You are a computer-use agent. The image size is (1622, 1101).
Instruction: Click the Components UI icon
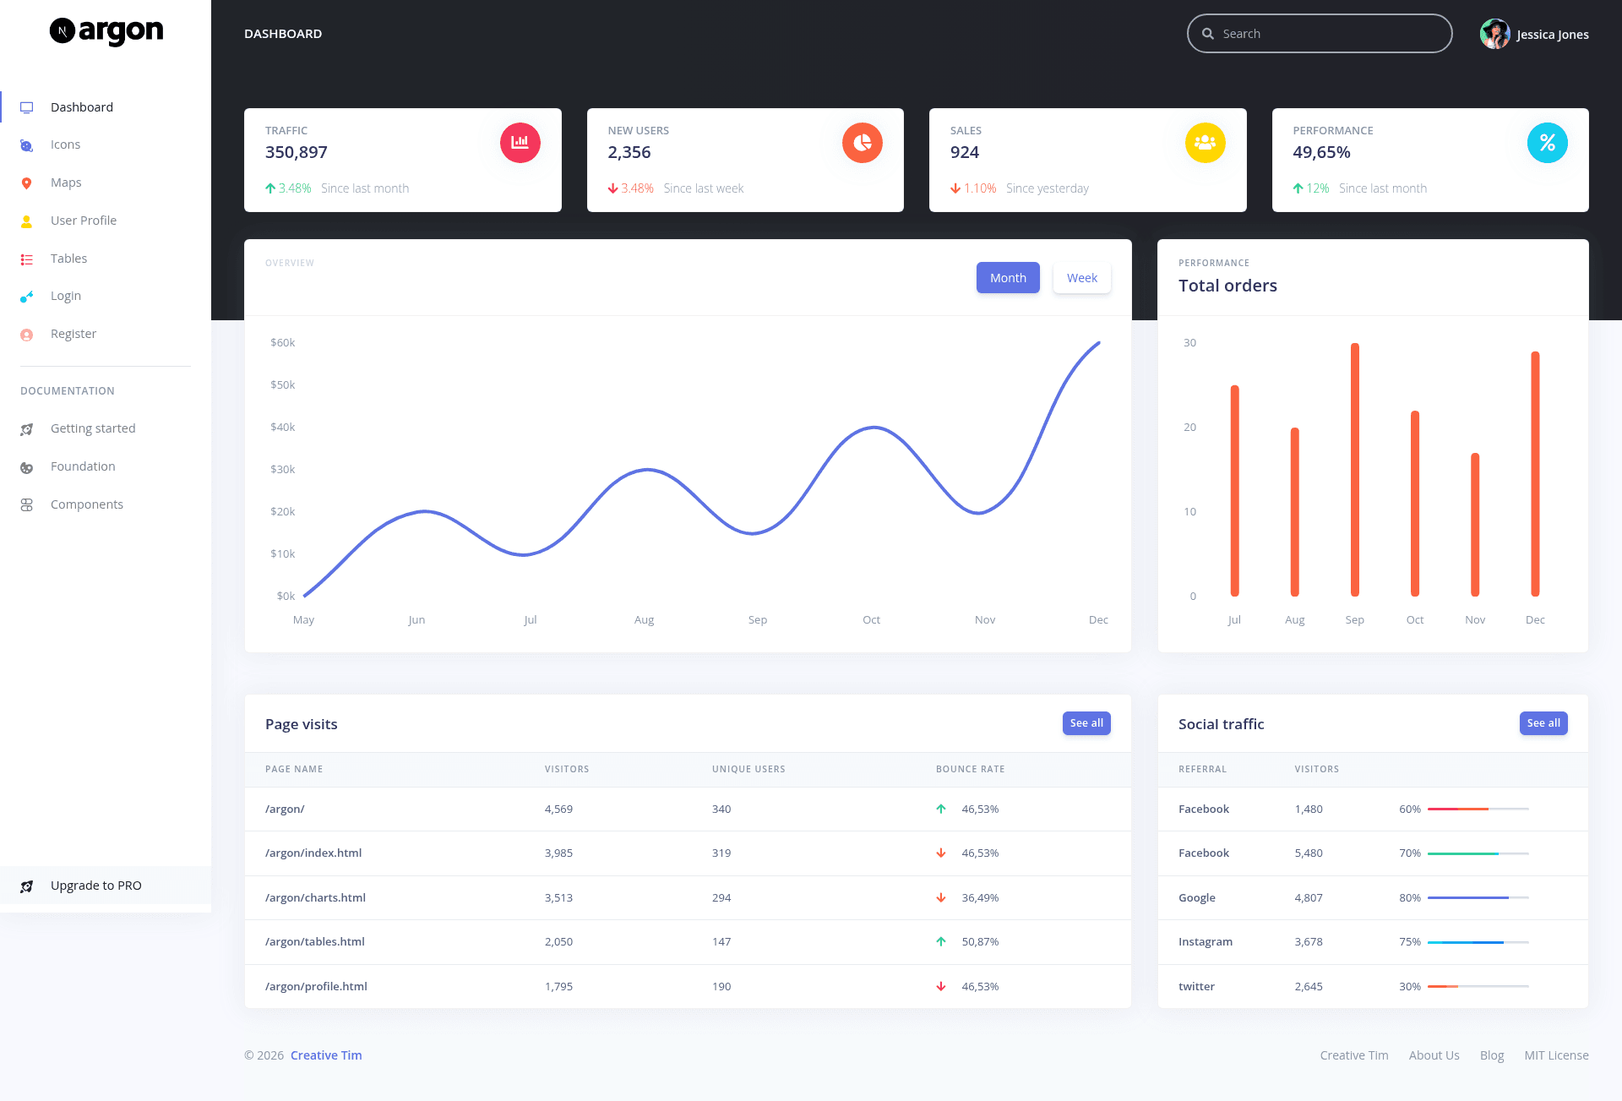coord(27,505)
